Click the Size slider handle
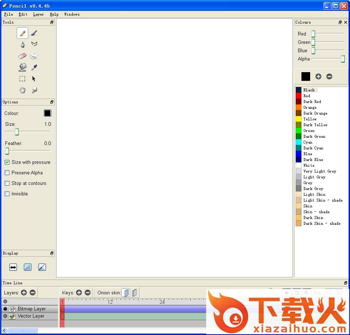This screenshot has height=335, width=350. 17,132
